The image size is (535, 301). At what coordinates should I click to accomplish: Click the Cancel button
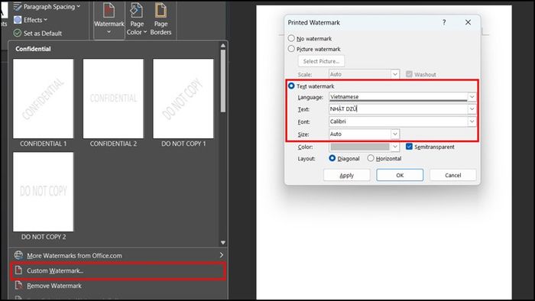[452, 175]
